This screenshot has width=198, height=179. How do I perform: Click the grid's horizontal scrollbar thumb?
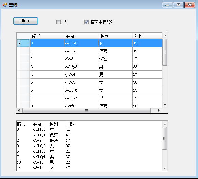tap(87, 111)
